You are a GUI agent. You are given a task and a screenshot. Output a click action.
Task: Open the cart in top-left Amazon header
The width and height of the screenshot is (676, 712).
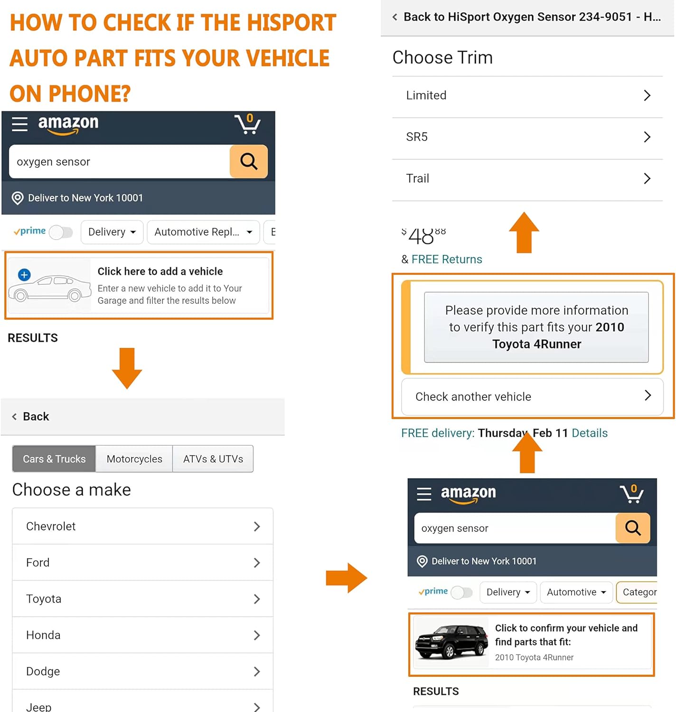coord(247,124)
